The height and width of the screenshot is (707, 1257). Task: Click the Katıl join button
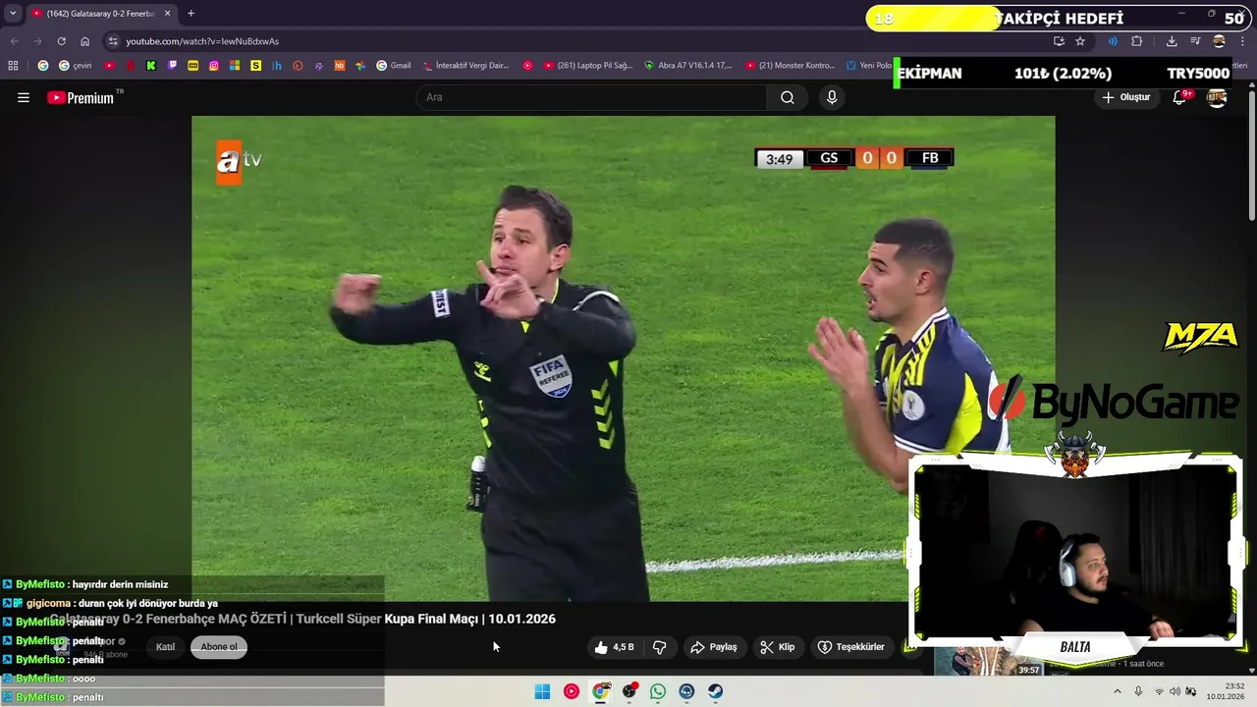tap(165, 647)
